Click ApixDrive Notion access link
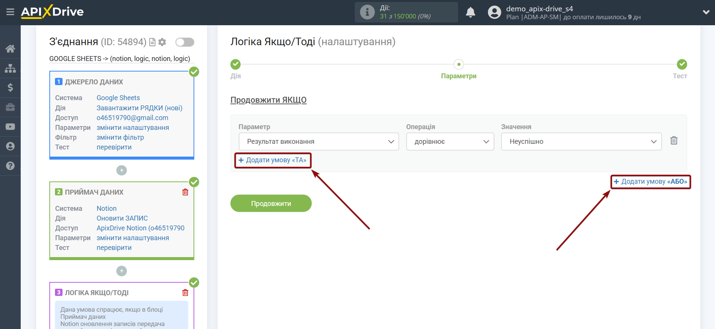 pyautogui.click(x=140, y=228)
